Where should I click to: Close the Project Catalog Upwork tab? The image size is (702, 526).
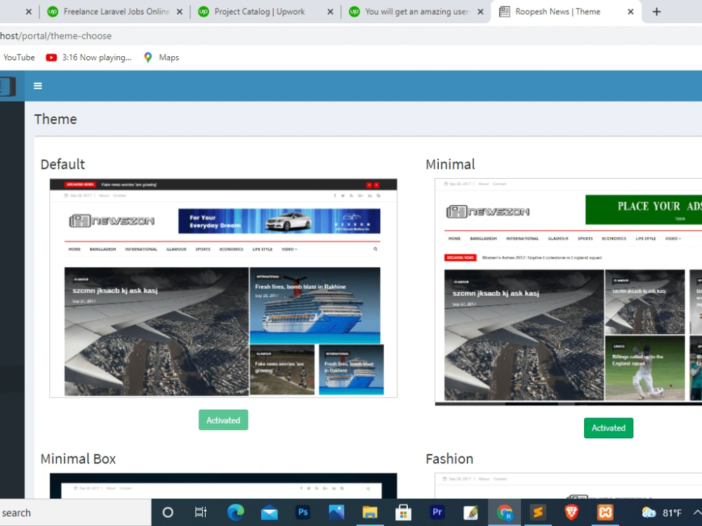[331, 12]
